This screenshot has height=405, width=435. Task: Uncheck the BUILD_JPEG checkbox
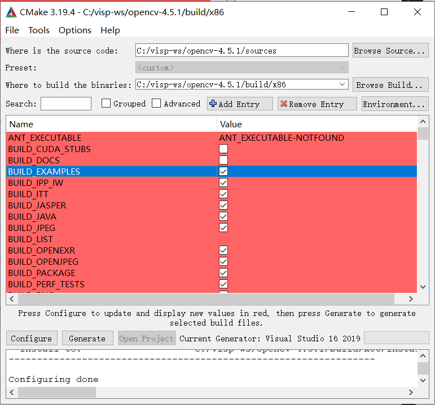pyautogui.click(x=223, y=228)
